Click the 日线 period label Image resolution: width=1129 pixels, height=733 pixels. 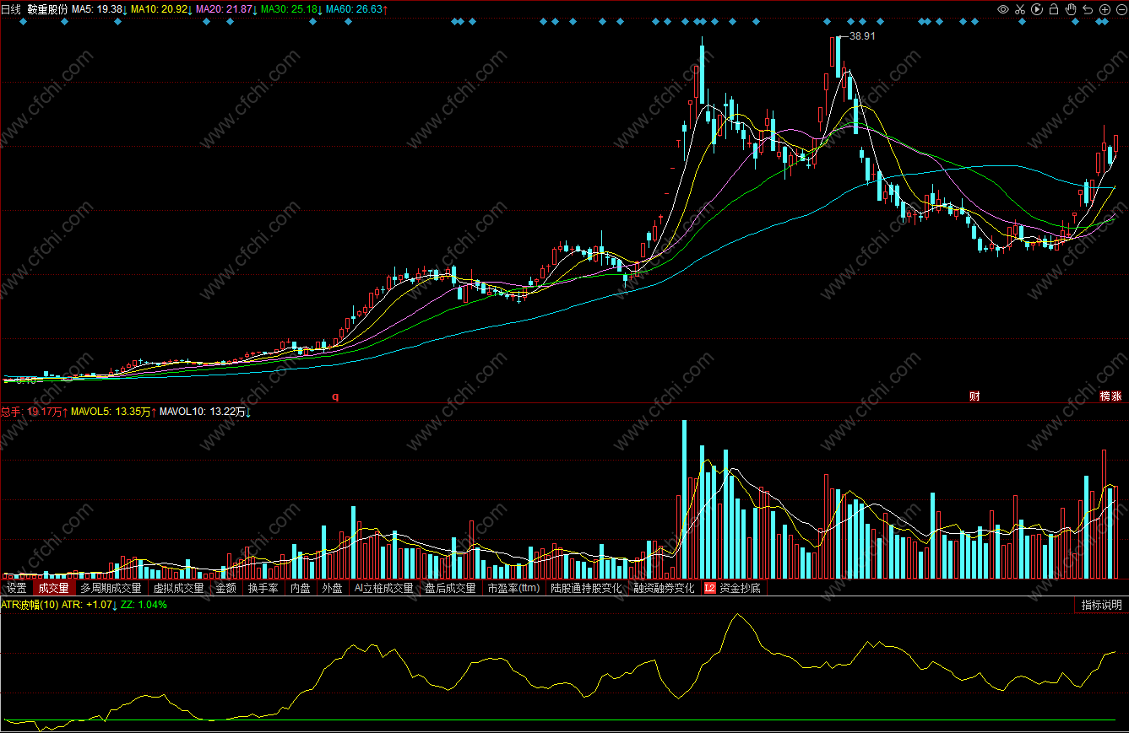[10, 9]
